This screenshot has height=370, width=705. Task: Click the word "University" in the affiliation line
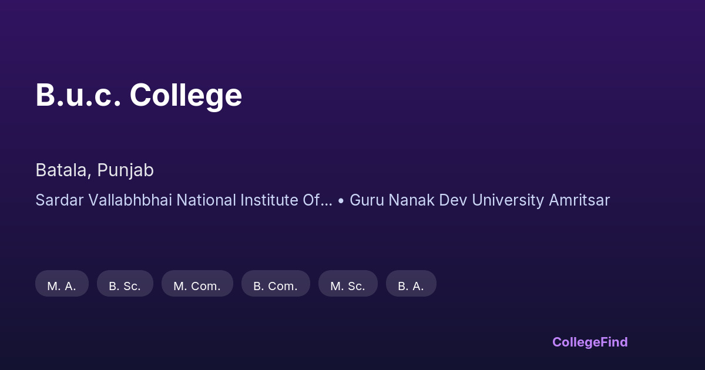508,200
